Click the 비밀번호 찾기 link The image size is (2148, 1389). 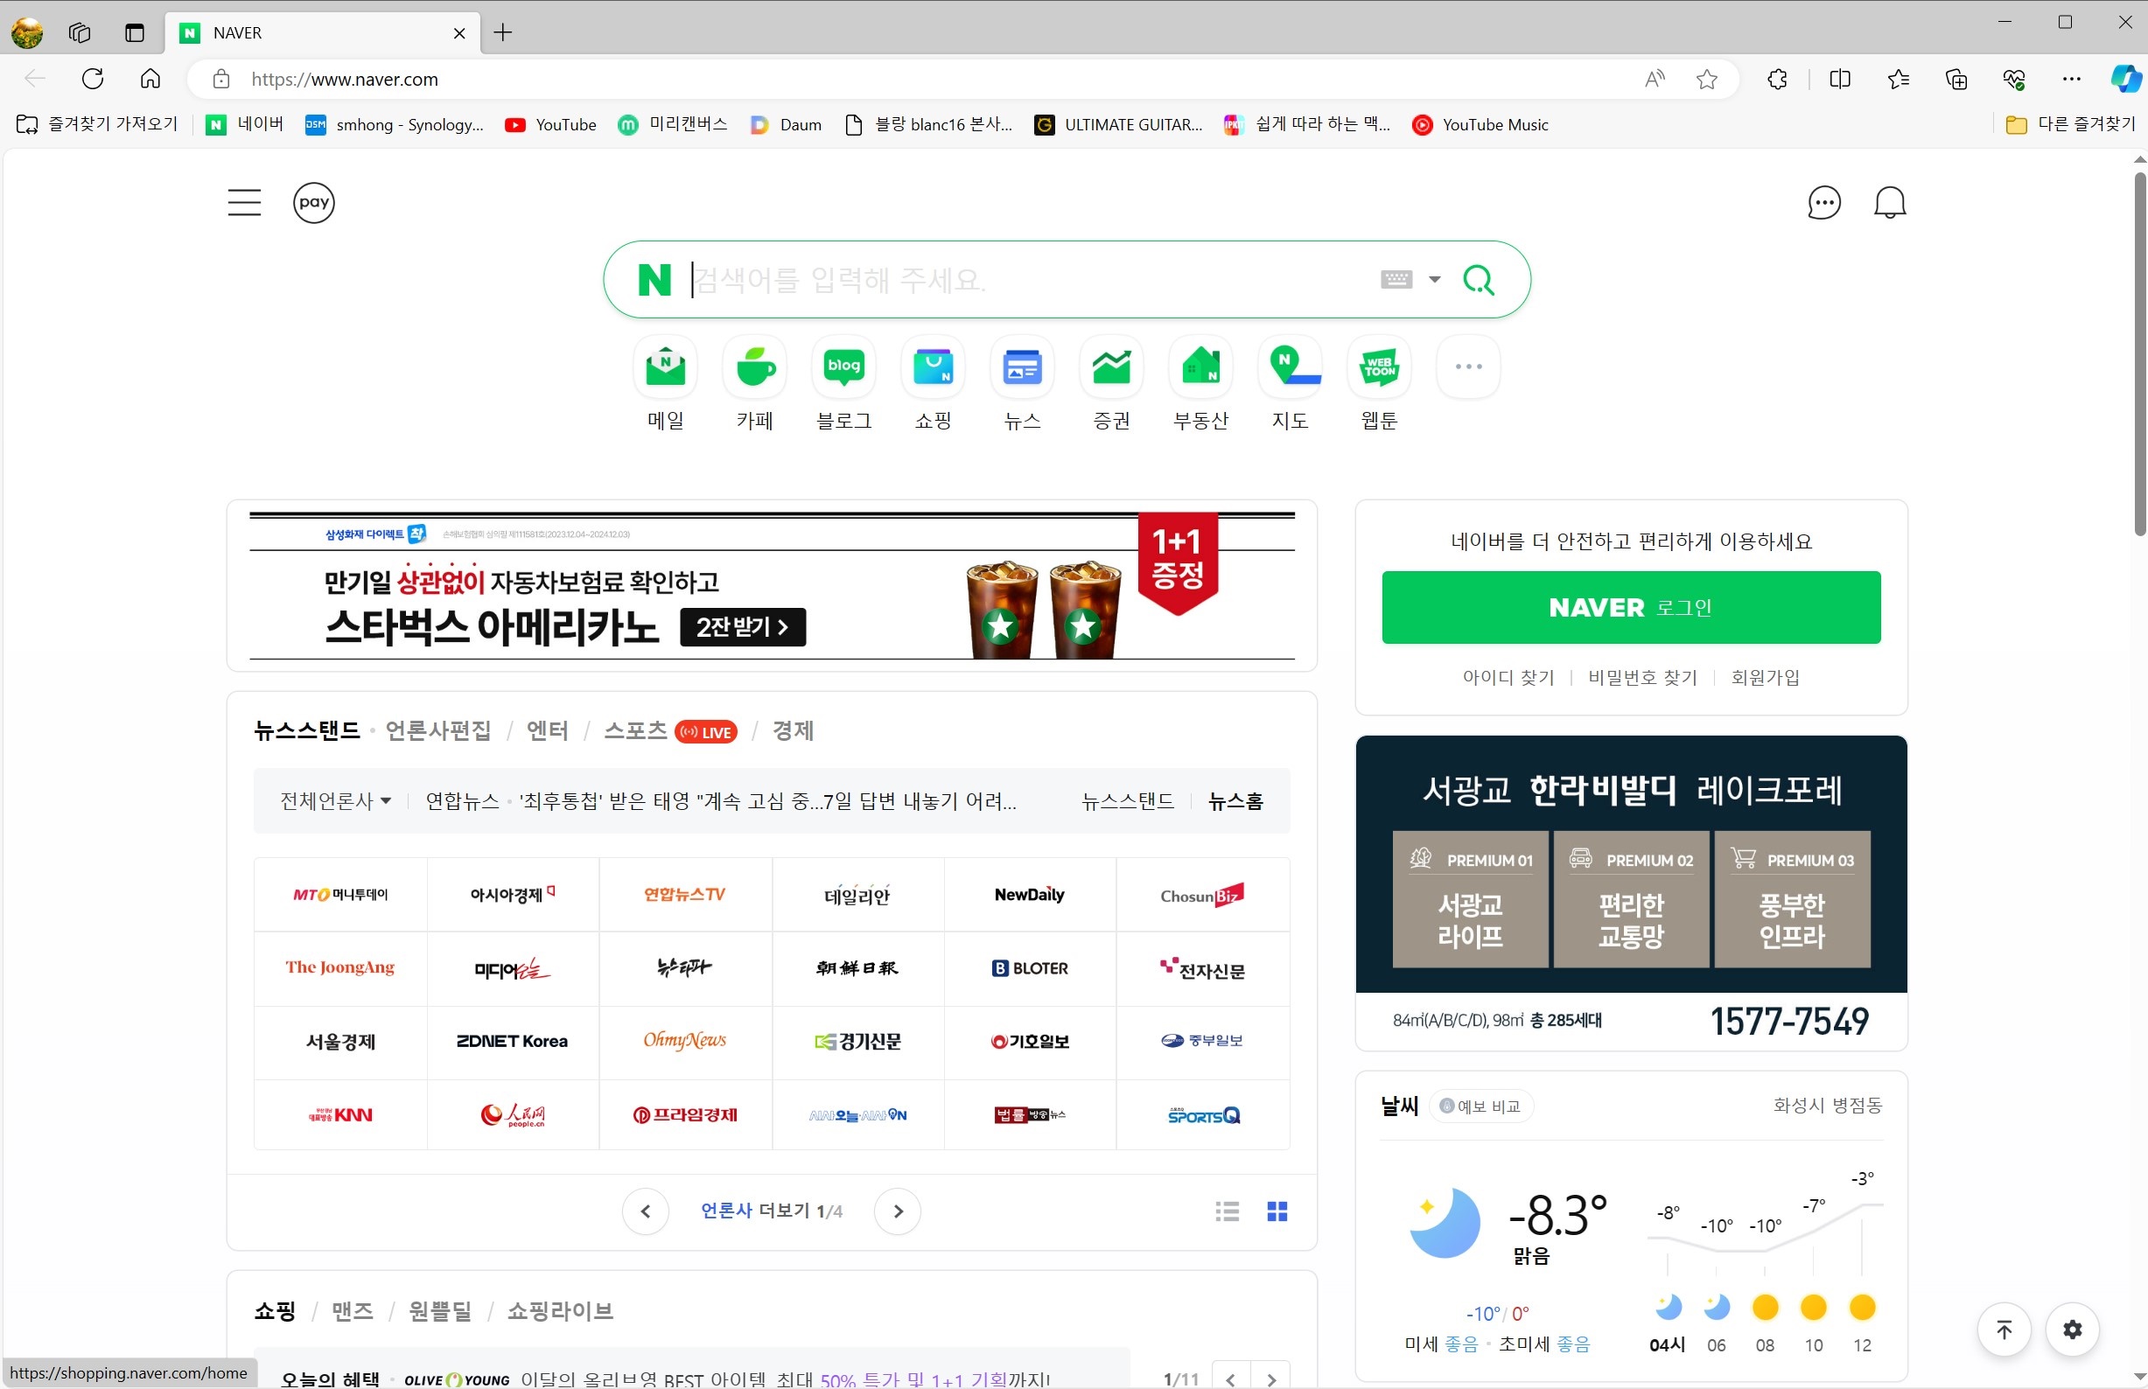[1643, 677]
